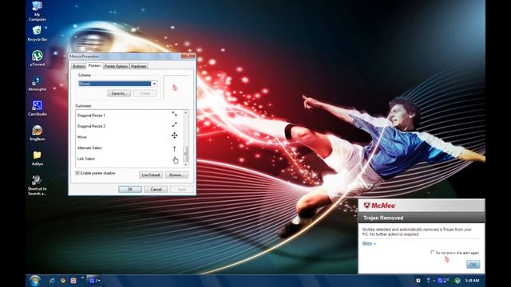Select the Move four-arrow cursor icon
The image size is (511, 287).
coord(175,136)
